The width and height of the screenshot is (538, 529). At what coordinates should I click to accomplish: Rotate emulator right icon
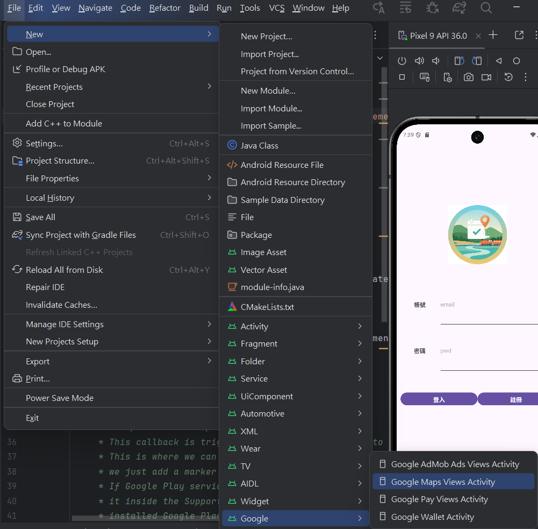(x=477, y=61)
